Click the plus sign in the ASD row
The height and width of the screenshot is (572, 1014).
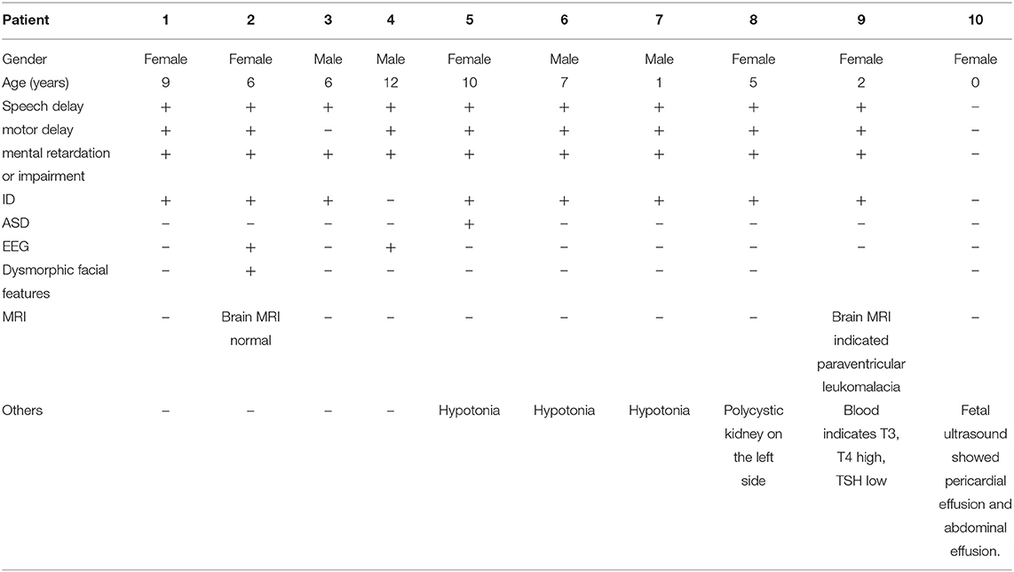click(x=469, y=223)
